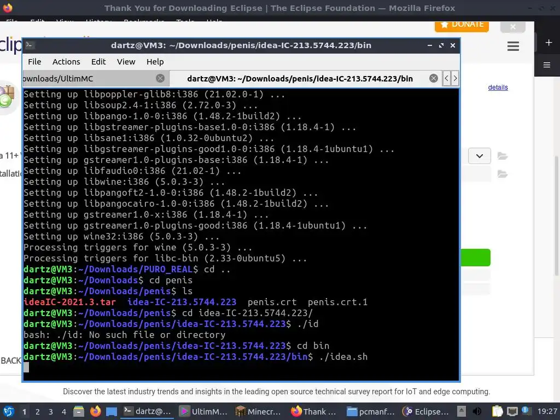Switch to workspace 2
Image resolution: width=560 pixels, height=420 pixels.
[x=38, y=412]
